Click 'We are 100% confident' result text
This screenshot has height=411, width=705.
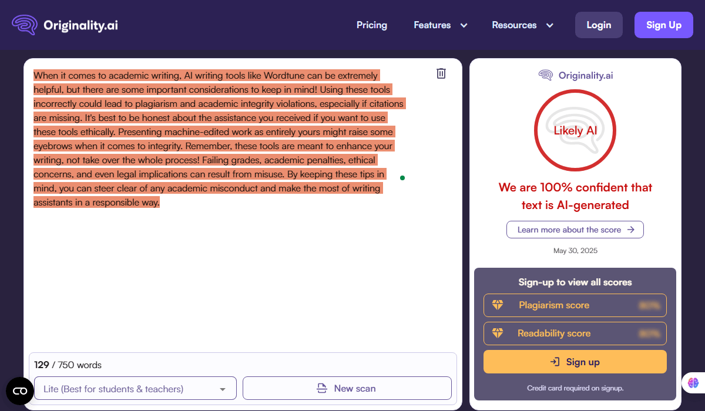pos(575,196)
